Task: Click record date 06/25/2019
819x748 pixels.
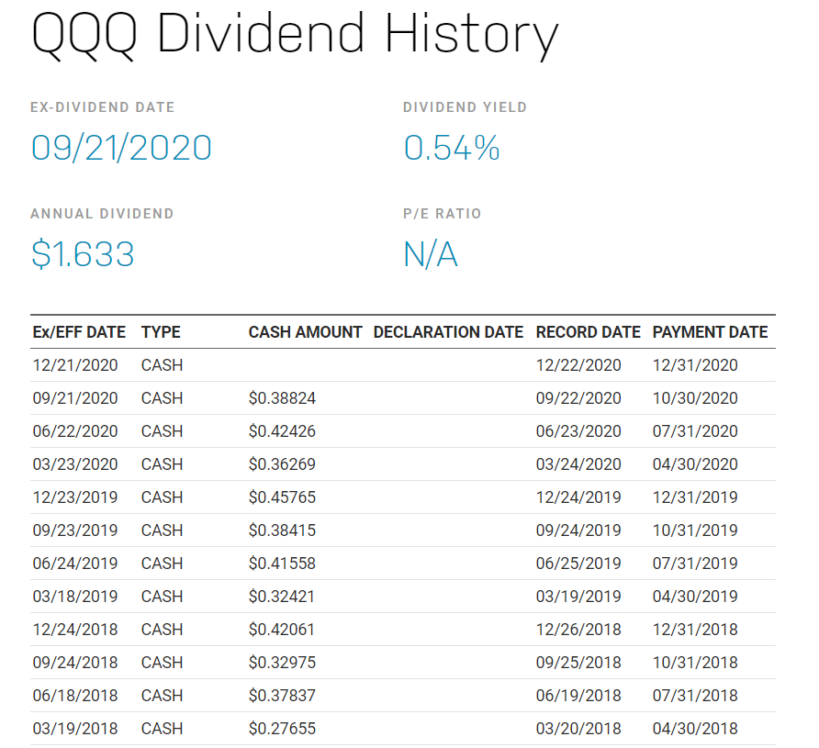Action: pyautogui.click(x=578, y=564)
